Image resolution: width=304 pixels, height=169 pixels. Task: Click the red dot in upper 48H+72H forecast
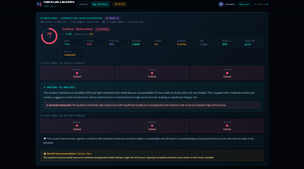(227, 73)
